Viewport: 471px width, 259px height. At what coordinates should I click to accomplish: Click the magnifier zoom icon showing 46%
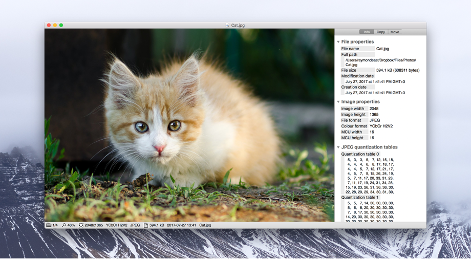64,225
